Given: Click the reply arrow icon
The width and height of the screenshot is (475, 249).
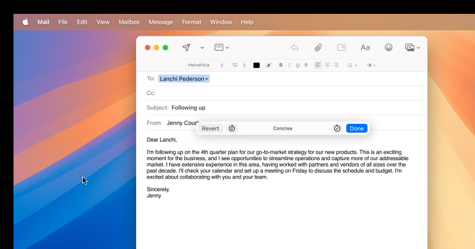Looking at the screenshot, I should 295,47.
